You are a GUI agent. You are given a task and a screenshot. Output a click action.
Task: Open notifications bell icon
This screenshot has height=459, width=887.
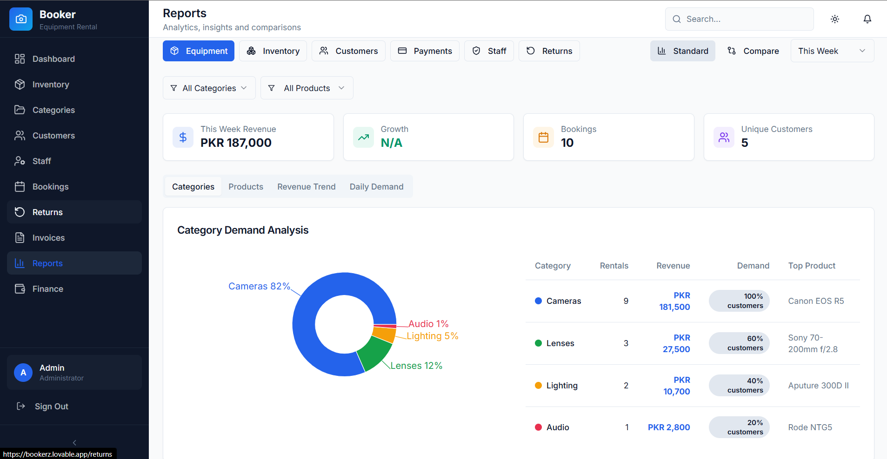click(867, 19)
